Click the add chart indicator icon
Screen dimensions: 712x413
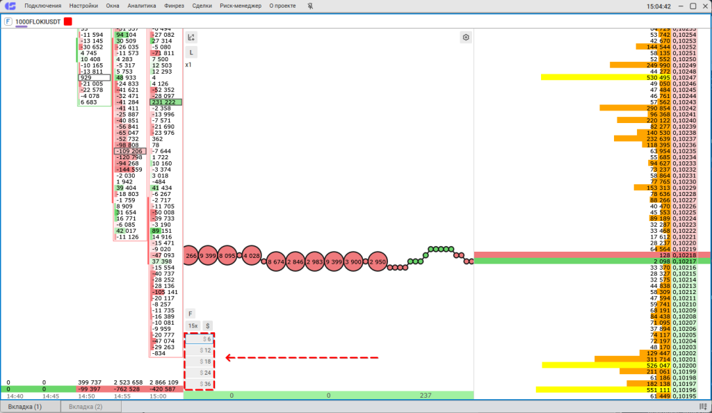pos(191,38)
